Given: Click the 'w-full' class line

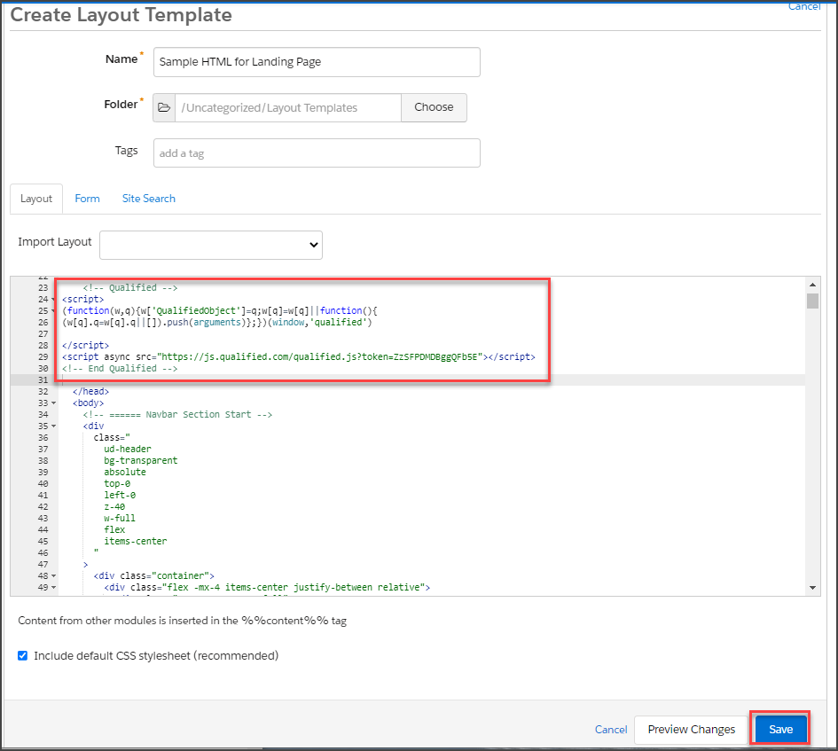Looking at the screenshot, I should pyautogui.click(x=120, y=518).
